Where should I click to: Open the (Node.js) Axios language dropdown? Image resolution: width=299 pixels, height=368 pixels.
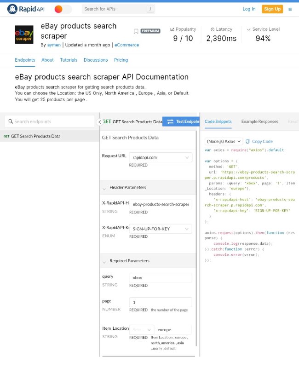click(x=224, y=141)
